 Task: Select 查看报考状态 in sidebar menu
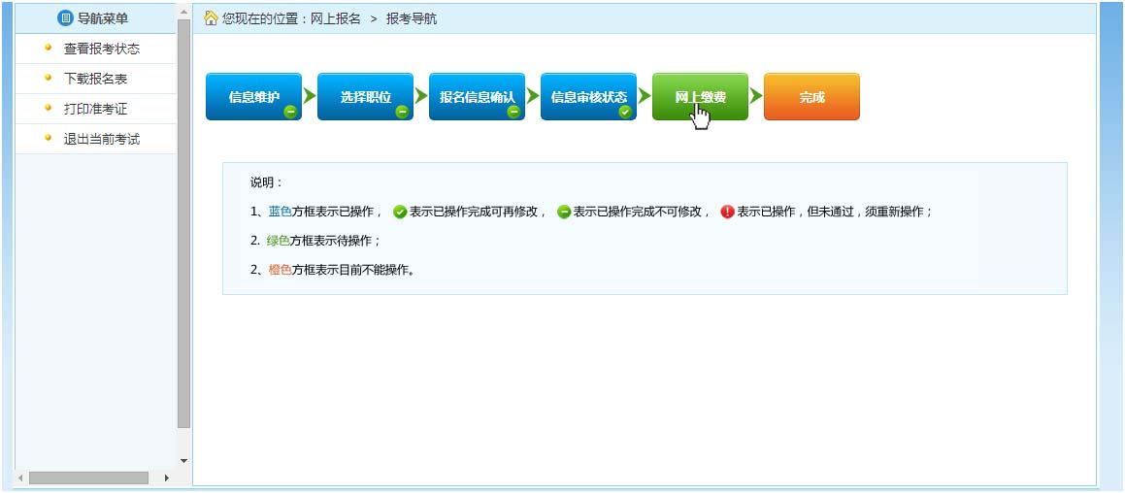[x=102, y=49]
